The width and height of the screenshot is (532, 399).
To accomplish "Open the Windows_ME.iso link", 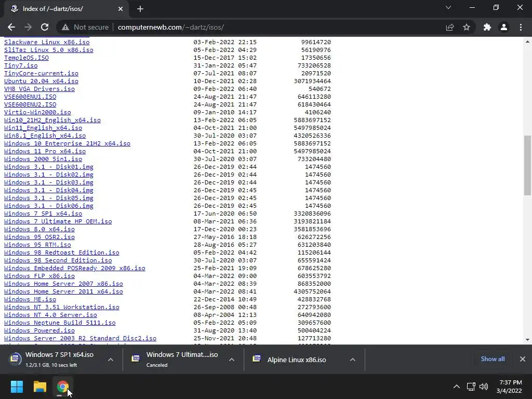I will (x=30, y=300).
